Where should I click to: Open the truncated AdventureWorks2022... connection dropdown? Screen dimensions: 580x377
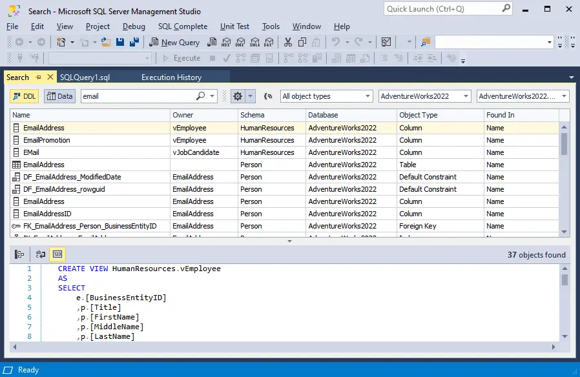[523, 96]
